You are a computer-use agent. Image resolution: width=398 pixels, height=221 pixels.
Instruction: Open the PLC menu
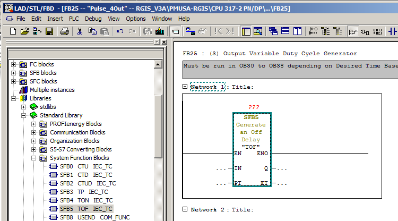click(74, 19)
